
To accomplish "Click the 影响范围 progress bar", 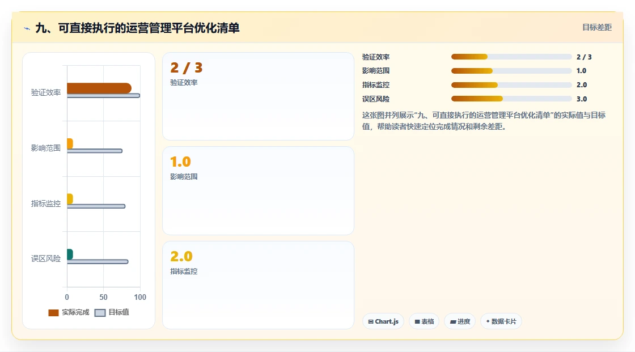I will pos(511,71).
